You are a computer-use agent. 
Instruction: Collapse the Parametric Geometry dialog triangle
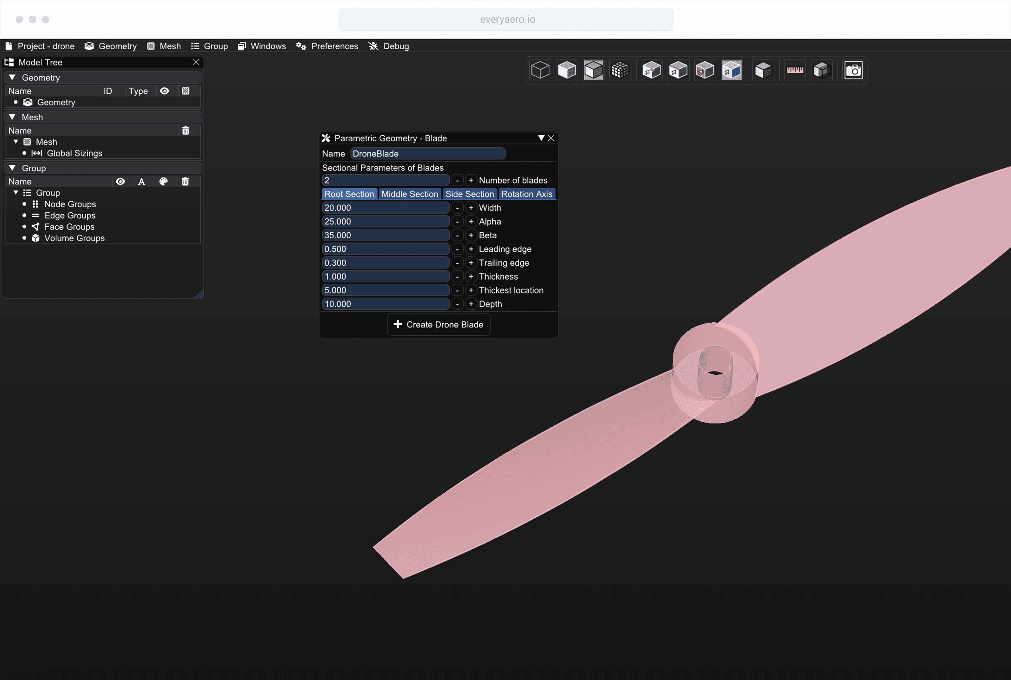coord(541,138)
